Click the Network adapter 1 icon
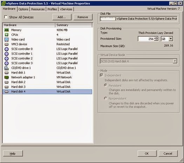Screen dimensions: 184x163 click(7, 77)
